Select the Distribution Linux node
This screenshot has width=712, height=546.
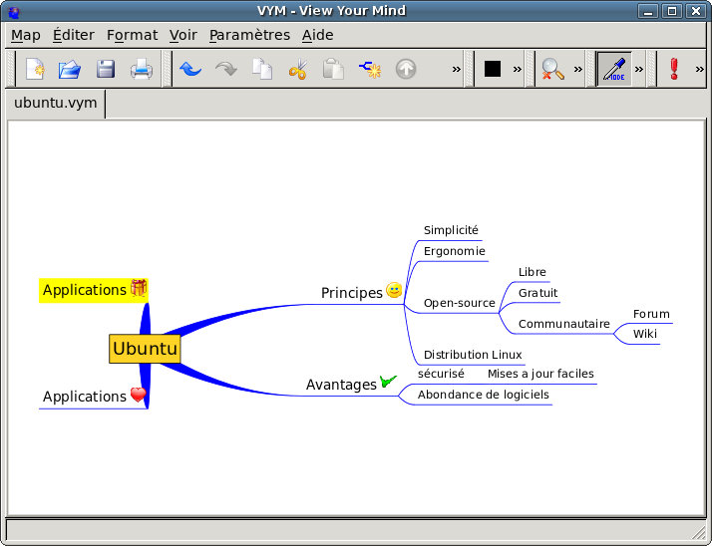coord(473,355)
